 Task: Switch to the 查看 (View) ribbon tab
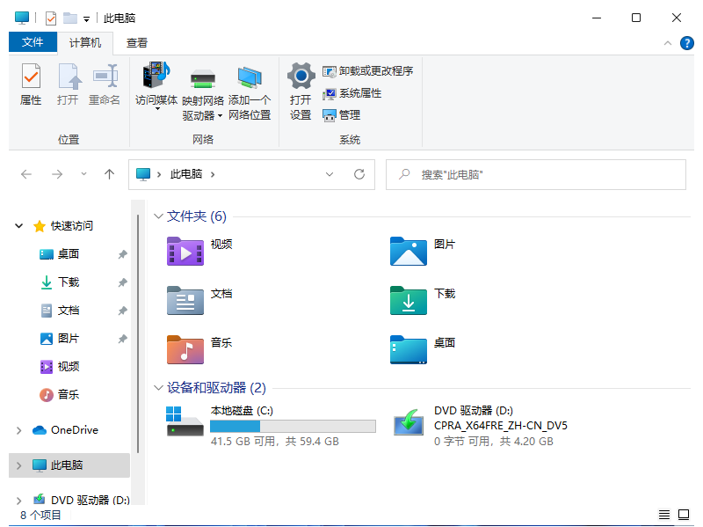[x=137, y=42]
